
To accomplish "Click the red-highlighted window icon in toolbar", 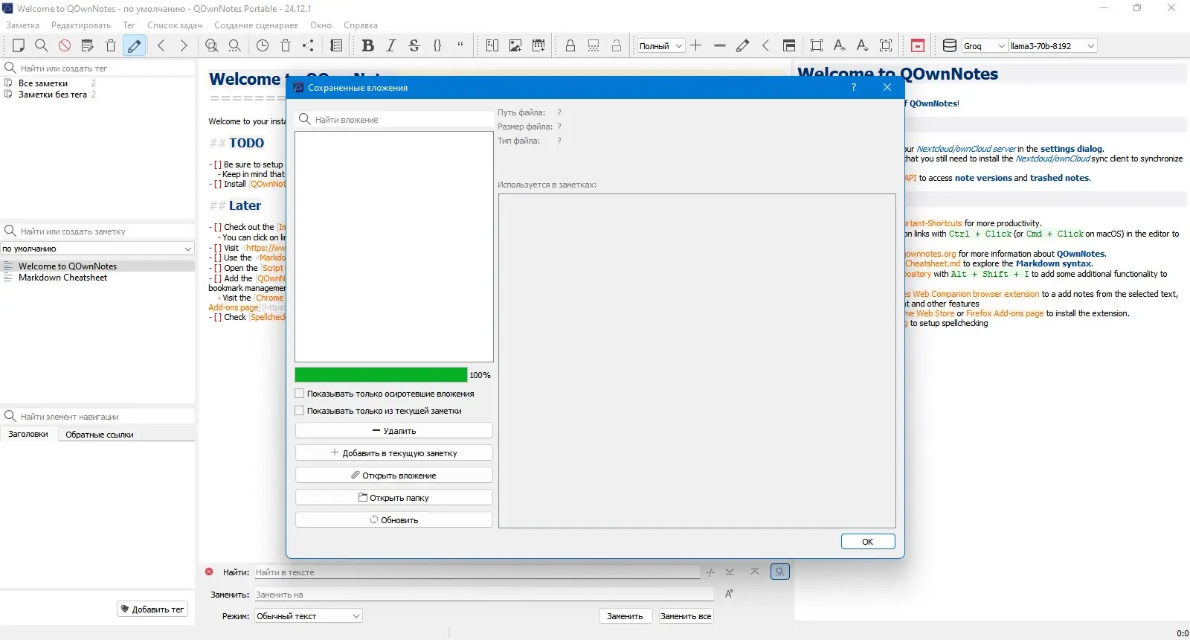I will [x=918, y=45].
